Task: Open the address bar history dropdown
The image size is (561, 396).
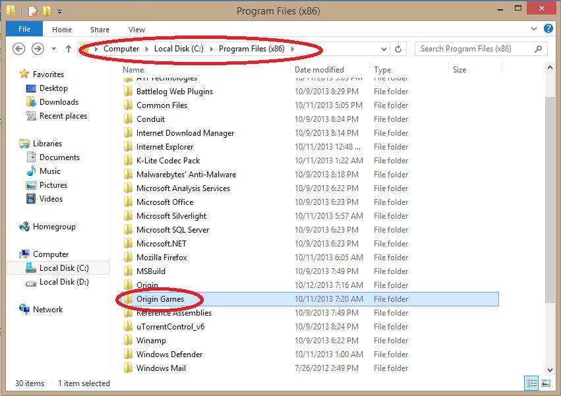Action: [384, 49]
